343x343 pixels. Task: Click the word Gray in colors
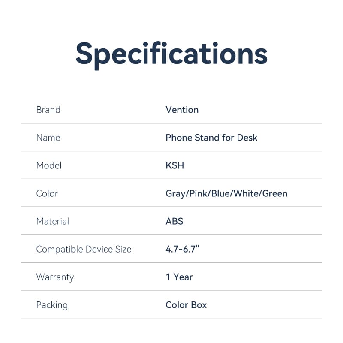pos(175,194)
